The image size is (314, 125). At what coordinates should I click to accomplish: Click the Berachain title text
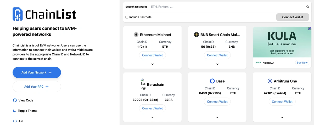coord(156,84)
